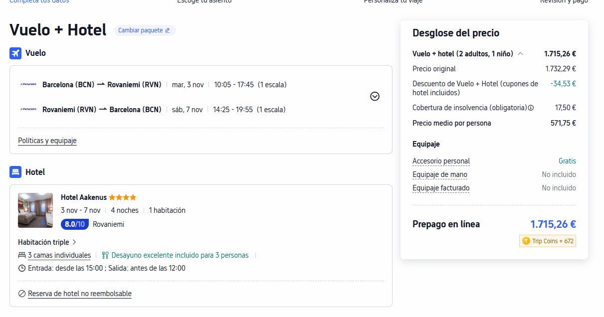Click Equipaje de mano link
The height and width of the screenshot is (317, 604).
(x=440, y=174)
